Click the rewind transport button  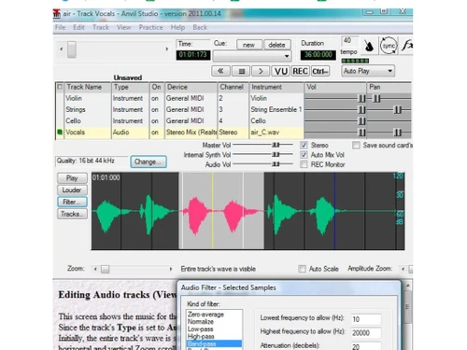(x=220, y=71)
